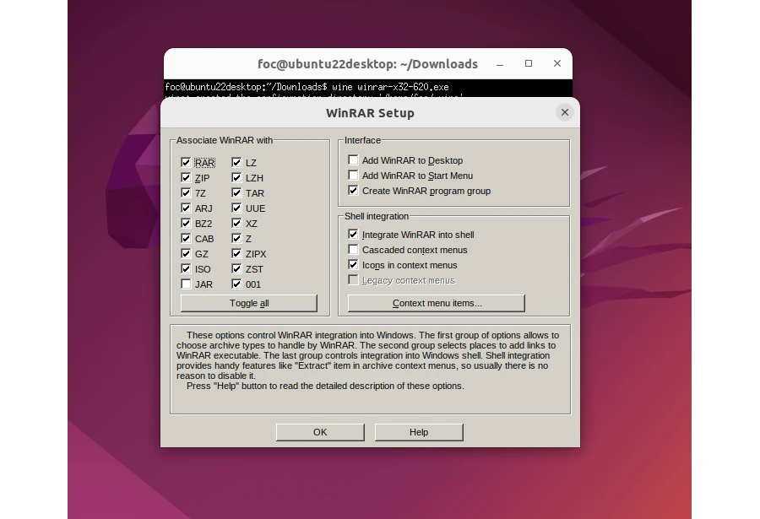Toggle the ZIP association checkbox
This screenshot has height=519, width=760.
coord(186,178)
